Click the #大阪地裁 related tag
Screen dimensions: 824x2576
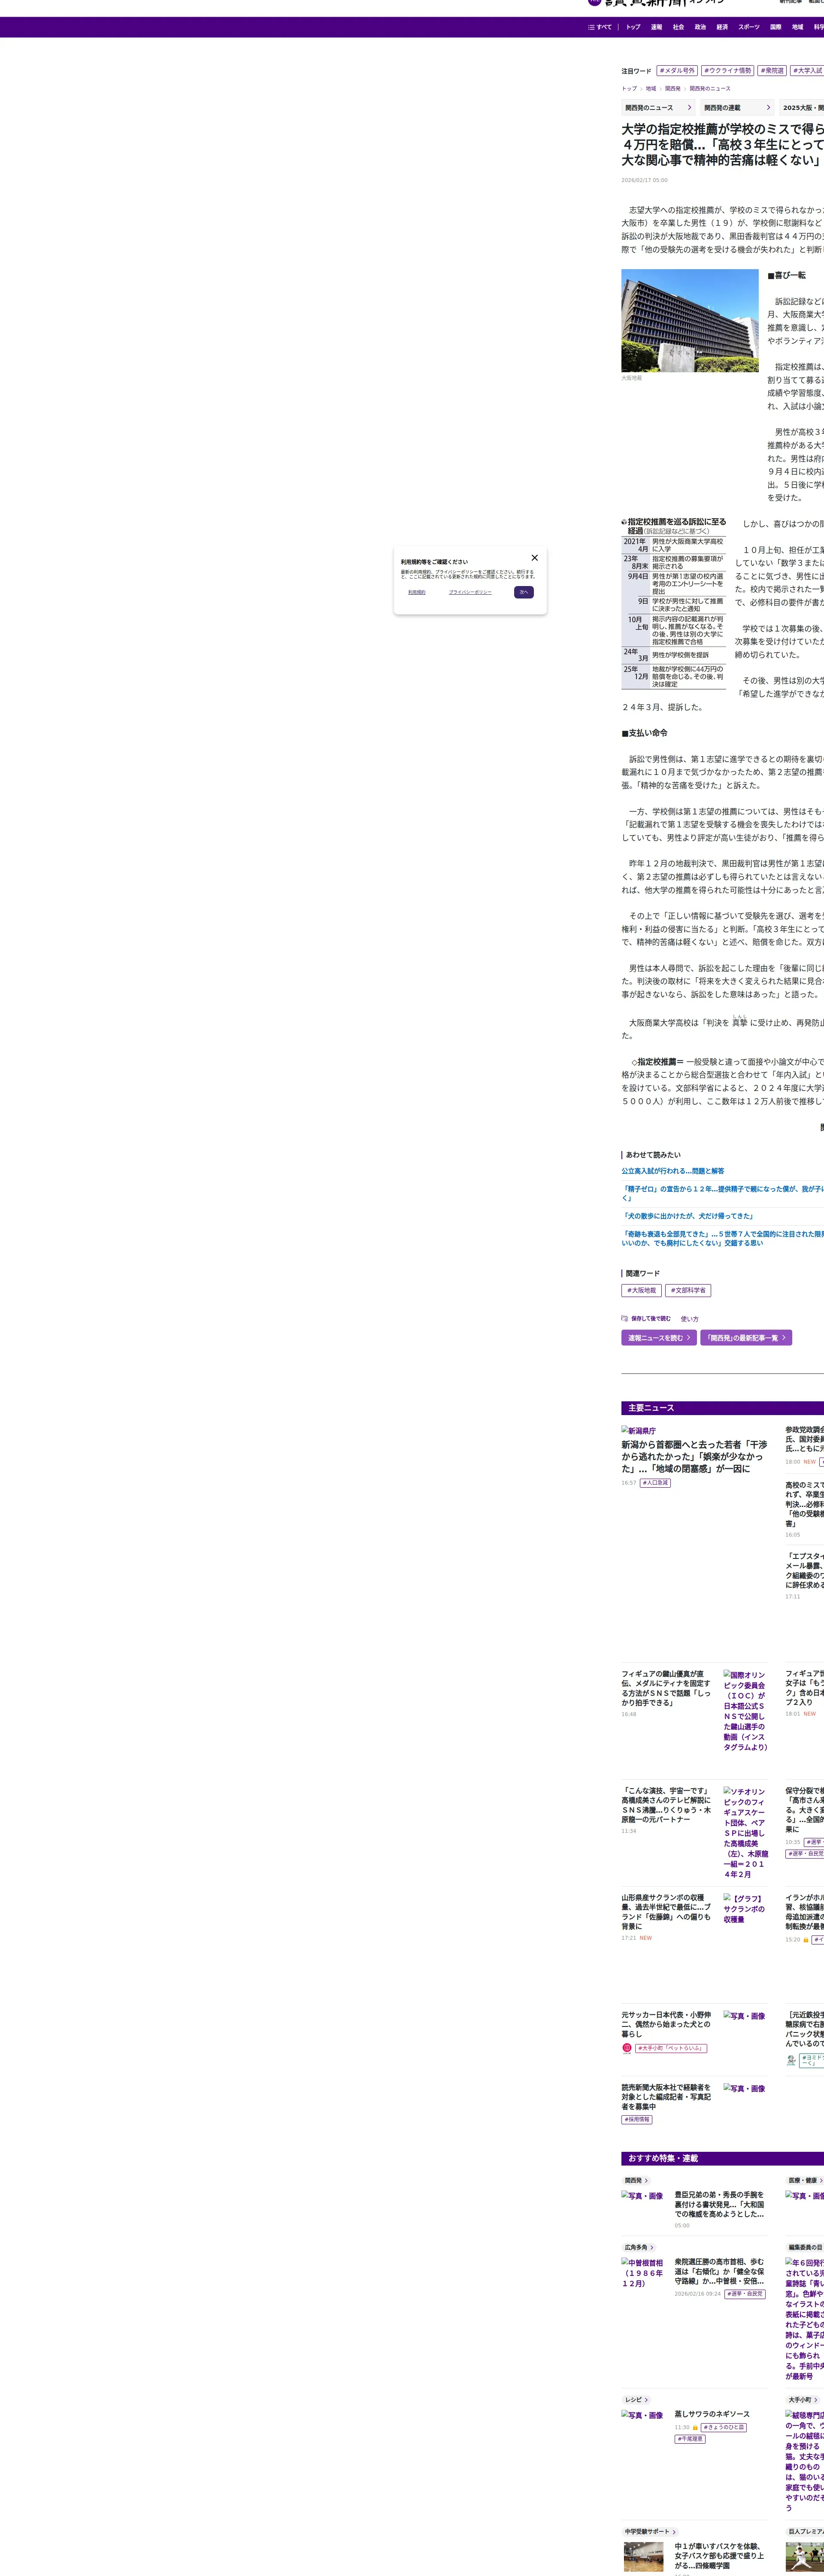point(641,1290)
